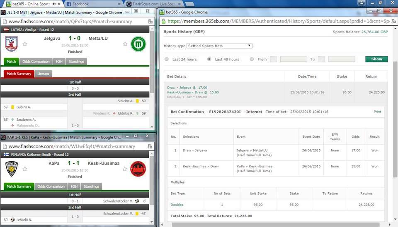Toggle favorite star next to Jelgava
398x227 pixels.
tap(25, 44)
